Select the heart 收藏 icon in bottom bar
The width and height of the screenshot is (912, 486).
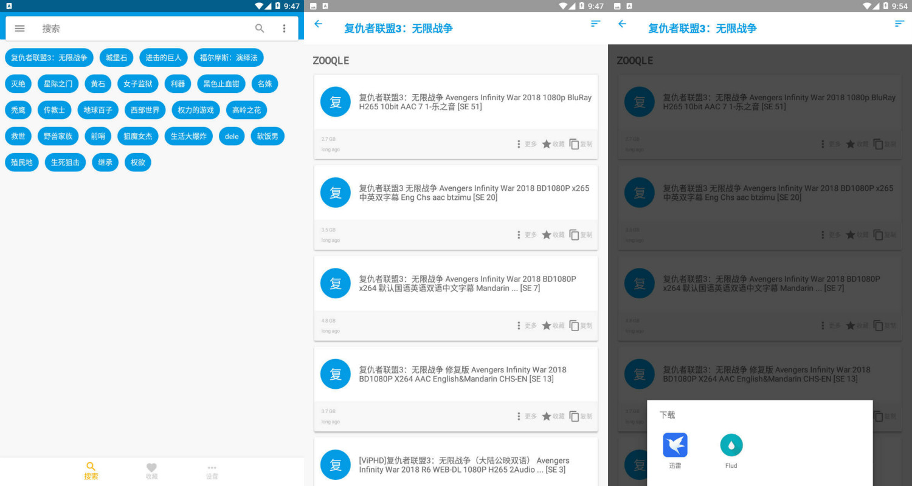point(151,468)
